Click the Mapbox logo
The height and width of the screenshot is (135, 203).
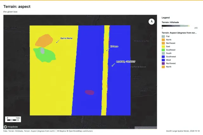11,127
